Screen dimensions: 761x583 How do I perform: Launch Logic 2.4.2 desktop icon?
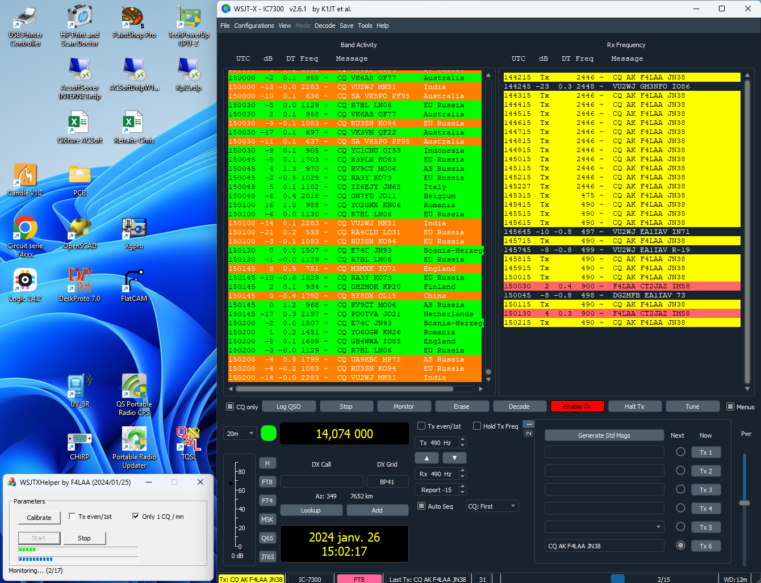click(25, 286)
